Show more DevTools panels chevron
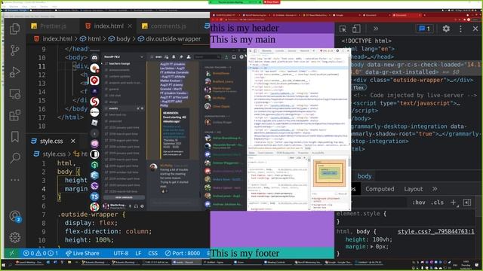Image resolution: width=483 pixels, height=271 pixels. click(x=376, y=29)
